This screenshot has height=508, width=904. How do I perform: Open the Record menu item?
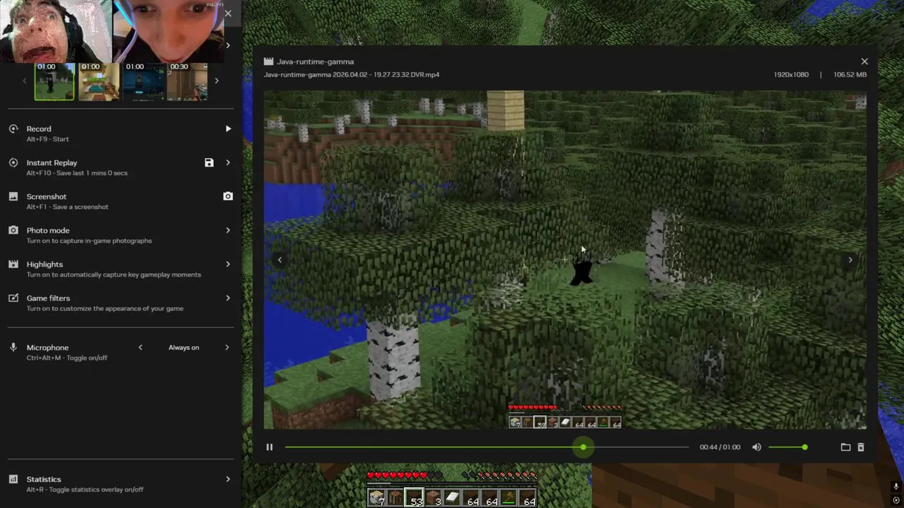(x=120, y=133)
